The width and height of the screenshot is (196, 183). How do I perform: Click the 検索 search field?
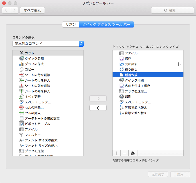(x=173, y=10)
